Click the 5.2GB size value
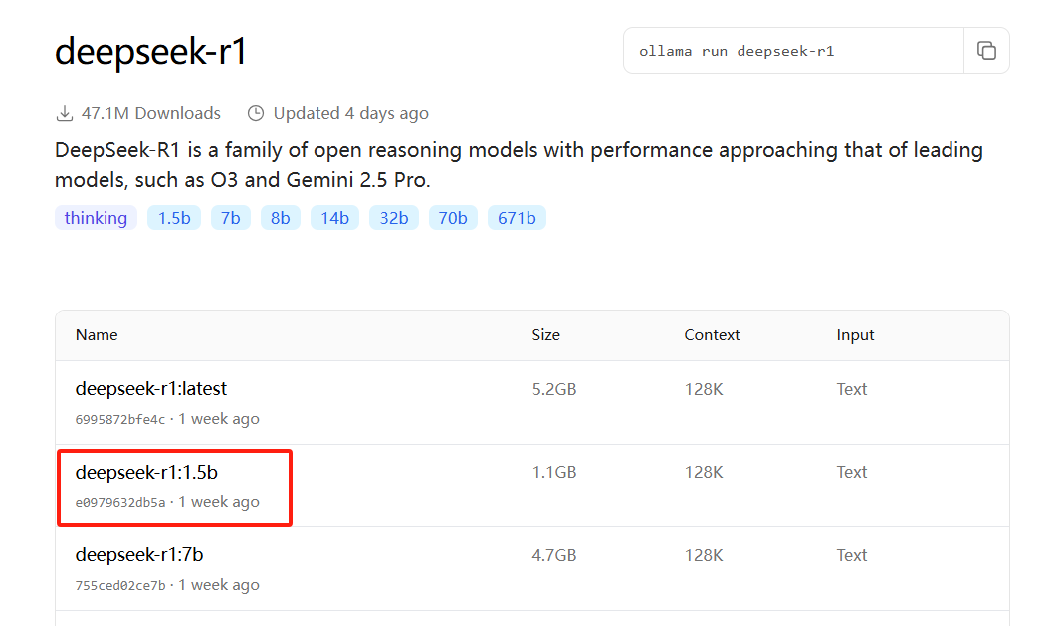Screen dimensions: 1057x626 554,389
